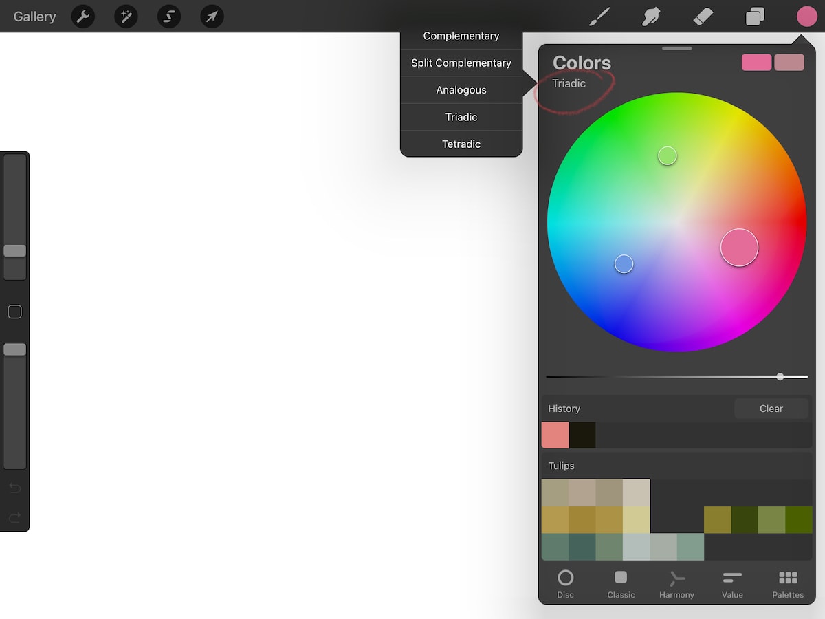Tap the square modify button on sidebar

pos(14,312)
